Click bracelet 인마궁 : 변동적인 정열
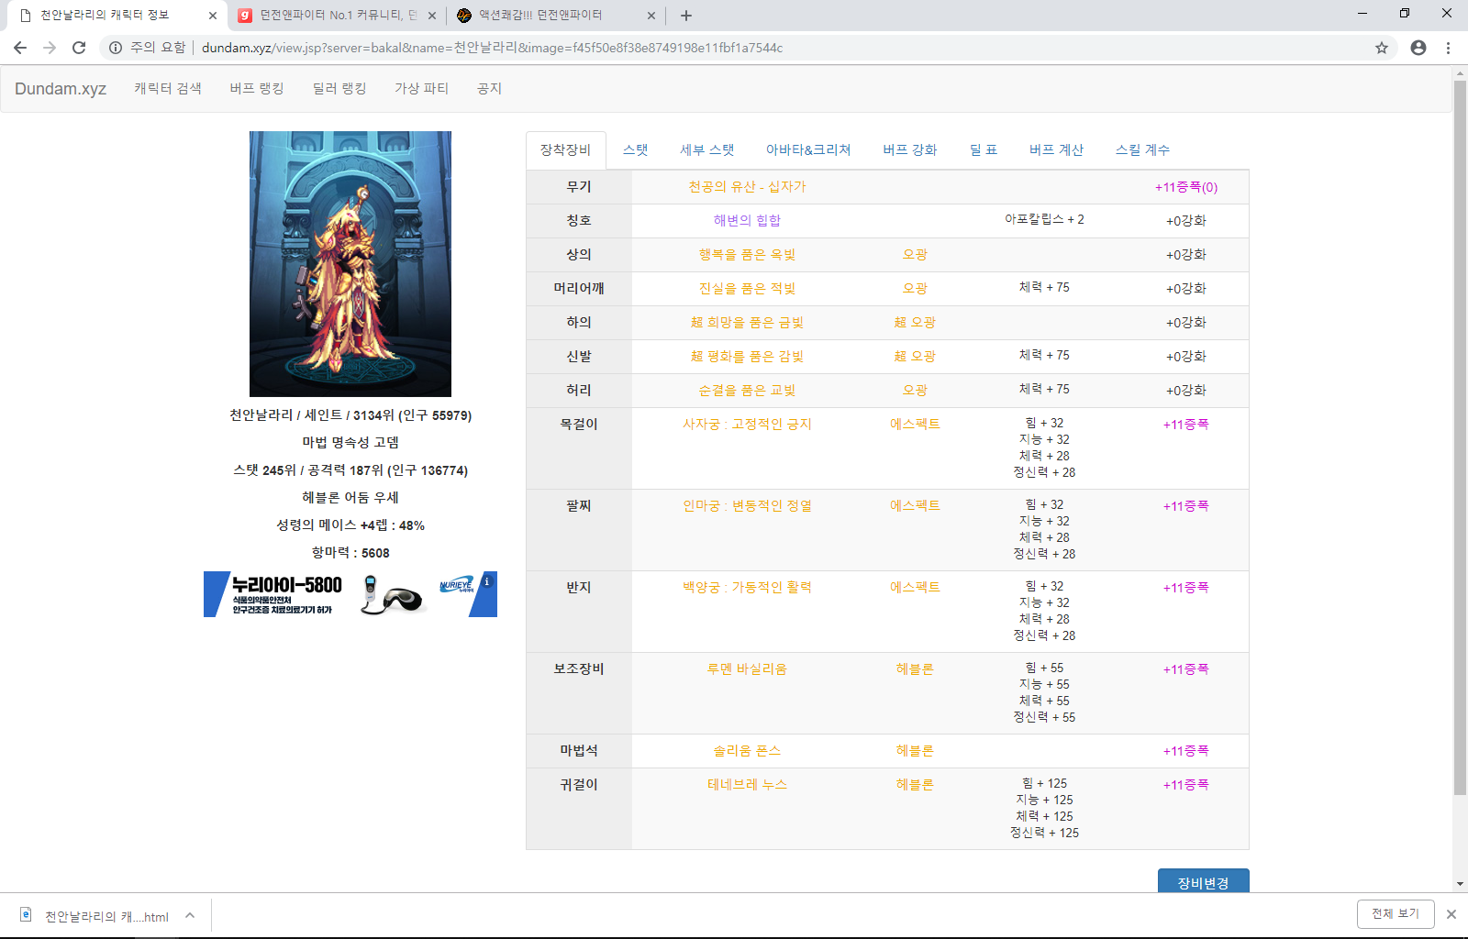Viewport: 1468px width, 939px height. click(x=748, y=506)
